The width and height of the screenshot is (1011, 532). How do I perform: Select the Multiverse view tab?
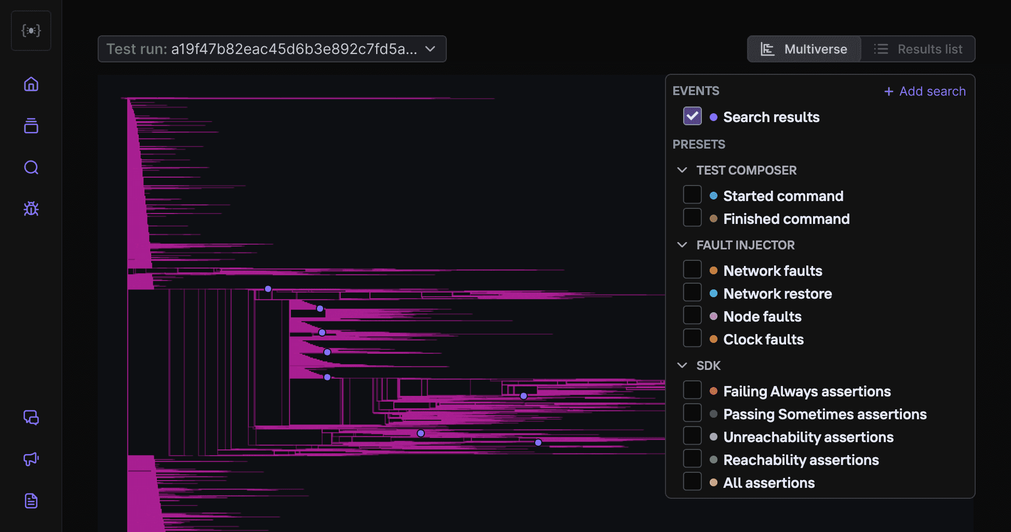pyautogui.click(x=803, y=49)
